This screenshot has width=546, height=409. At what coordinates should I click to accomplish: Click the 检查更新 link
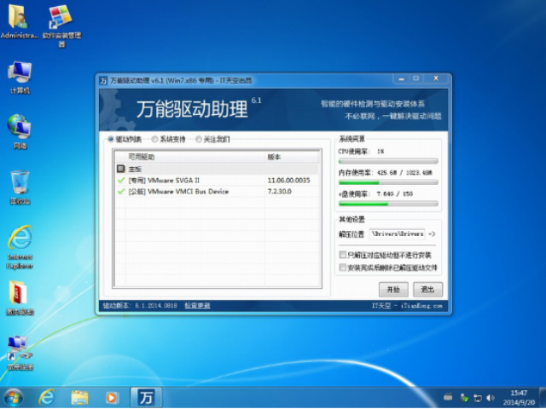(x=197, y=305)
